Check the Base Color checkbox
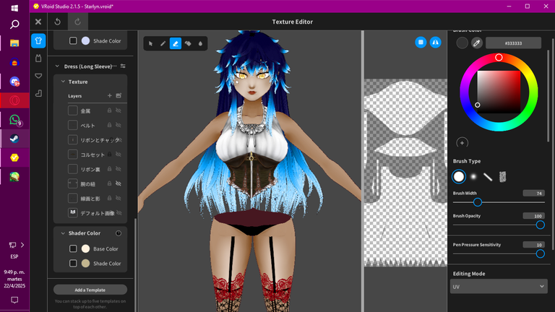555x312 pixels. (73, 248)
